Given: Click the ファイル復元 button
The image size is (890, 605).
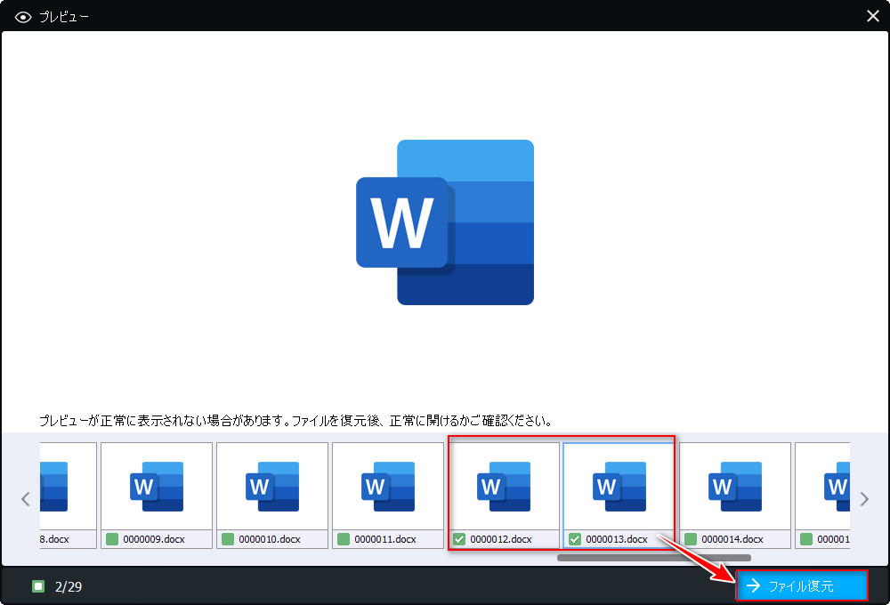Looking at the screenshot, I should [x=802, y=585].
